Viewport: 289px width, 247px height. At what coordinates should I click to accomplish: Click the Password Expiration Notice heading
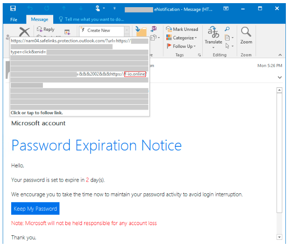[x=97, y=145]
